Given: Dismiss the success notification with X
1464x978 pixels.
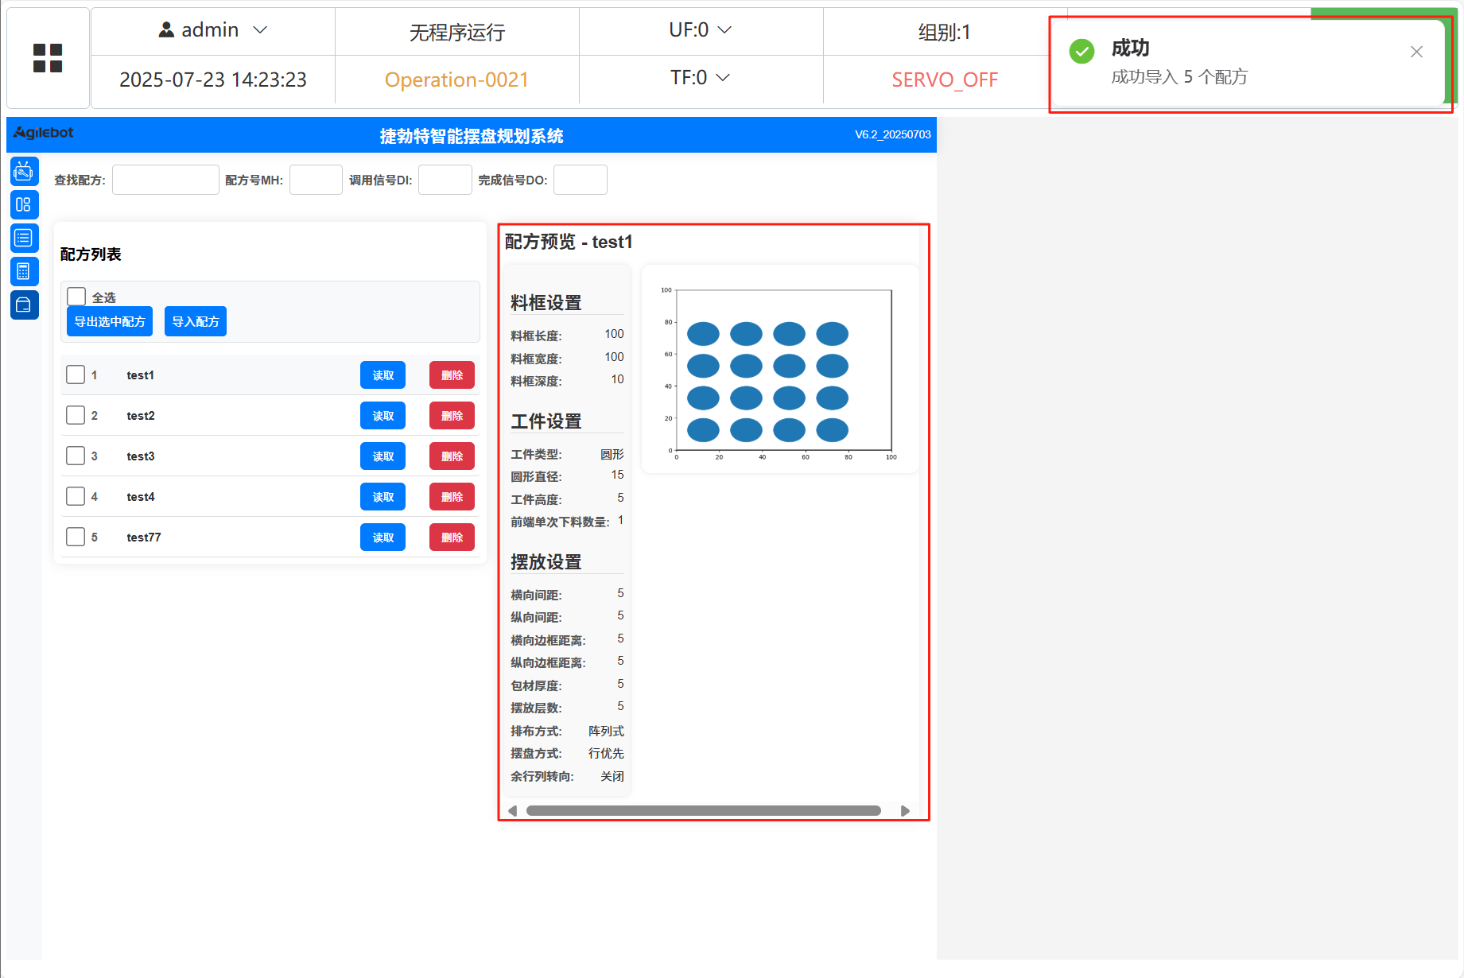Looking at the screenshot, I should [1416, 52].
